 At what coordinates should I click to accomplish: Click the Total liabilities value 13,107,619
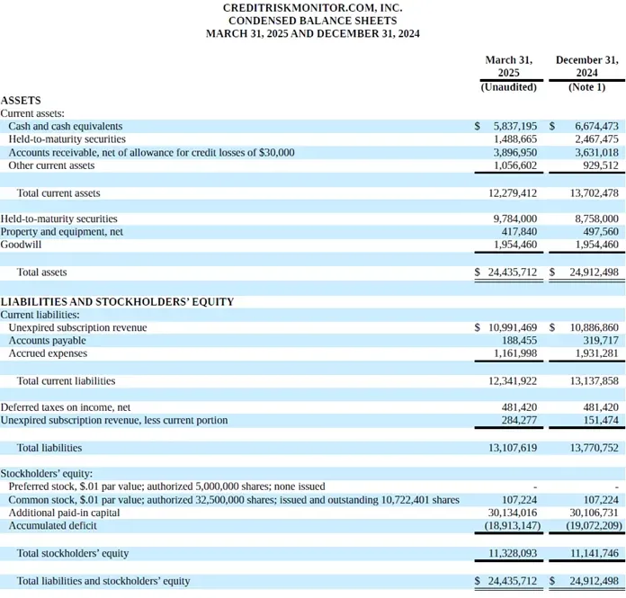coord(513,448)
